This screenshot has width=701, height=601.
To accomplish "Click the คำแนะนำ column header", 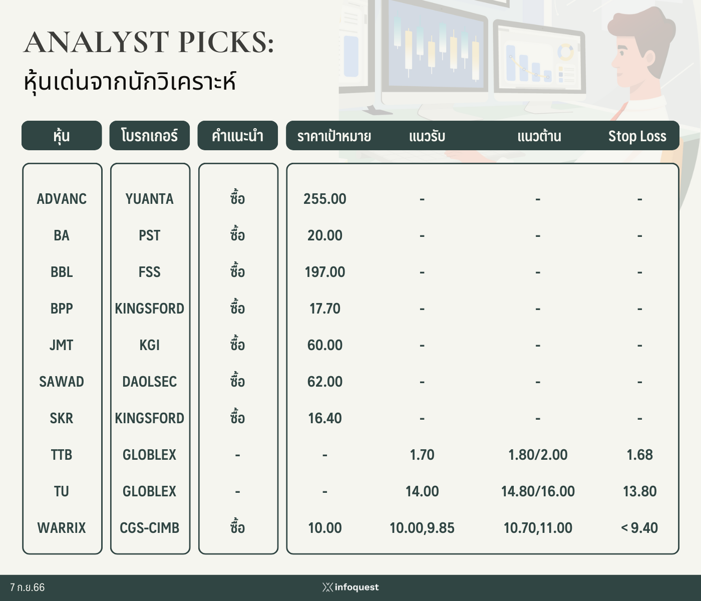I will pos(237,135).
